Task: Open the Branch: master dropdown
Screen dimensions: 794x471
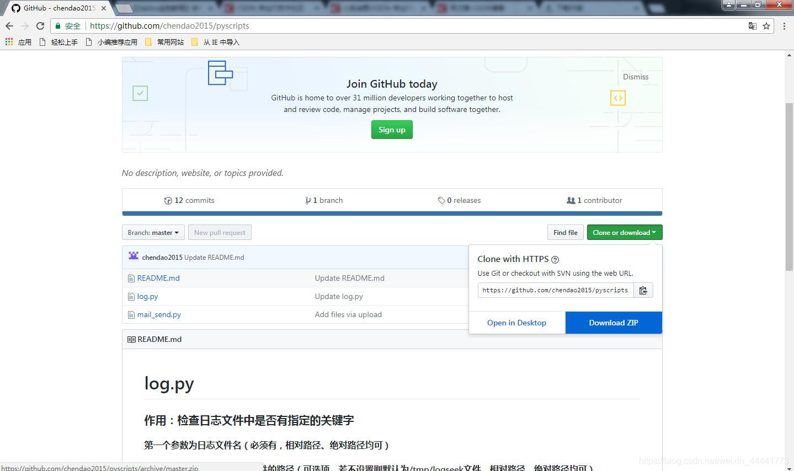Action: pyautogui.click(x=153, y=233)
